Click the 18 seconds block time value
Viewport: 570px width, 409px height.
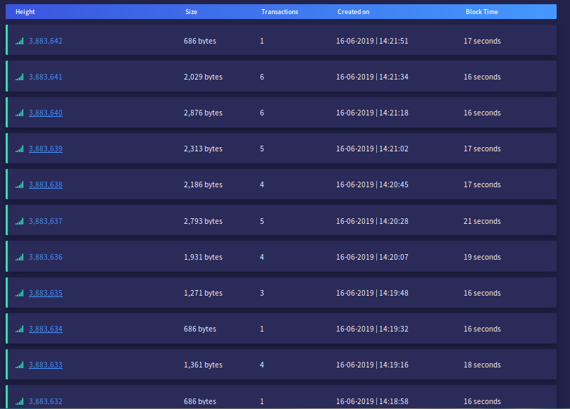click(482, 365)
